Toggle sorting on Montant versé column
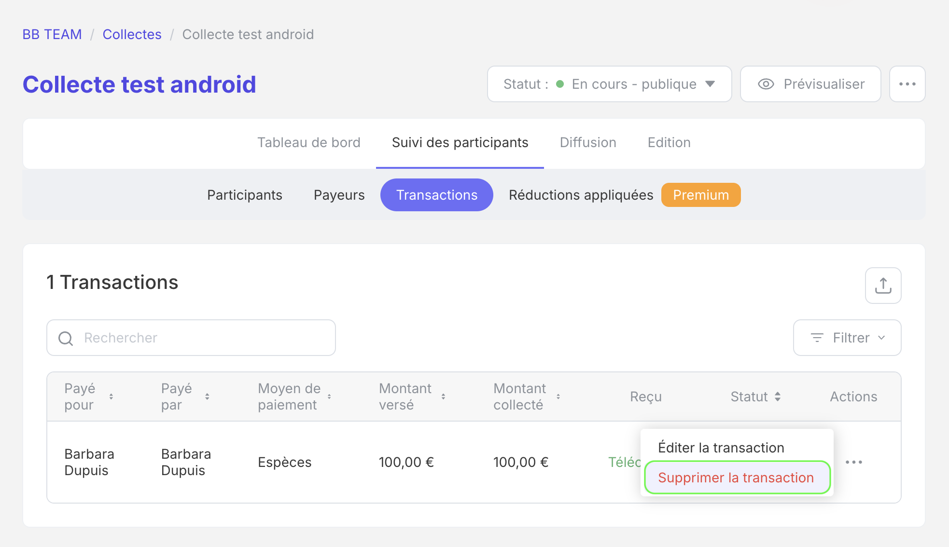Screen dimensions: 949x547 (x=443, y=397)
